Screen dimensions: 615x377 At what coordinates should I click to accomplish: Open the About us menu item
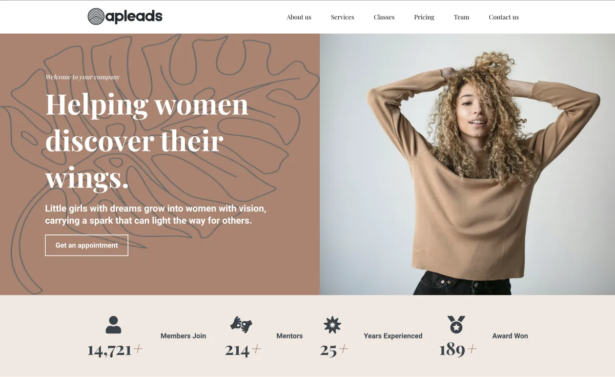[299, 17]
